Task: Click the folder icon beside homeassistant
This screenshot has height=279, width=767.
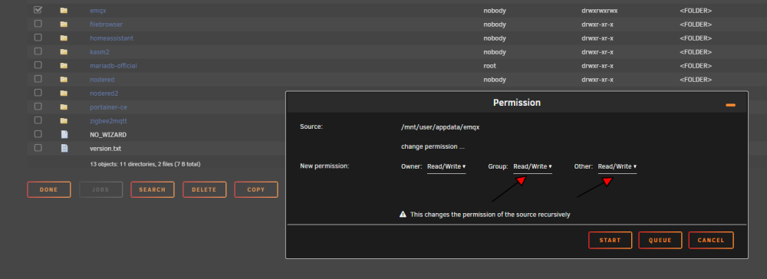Action: point(64,38)
